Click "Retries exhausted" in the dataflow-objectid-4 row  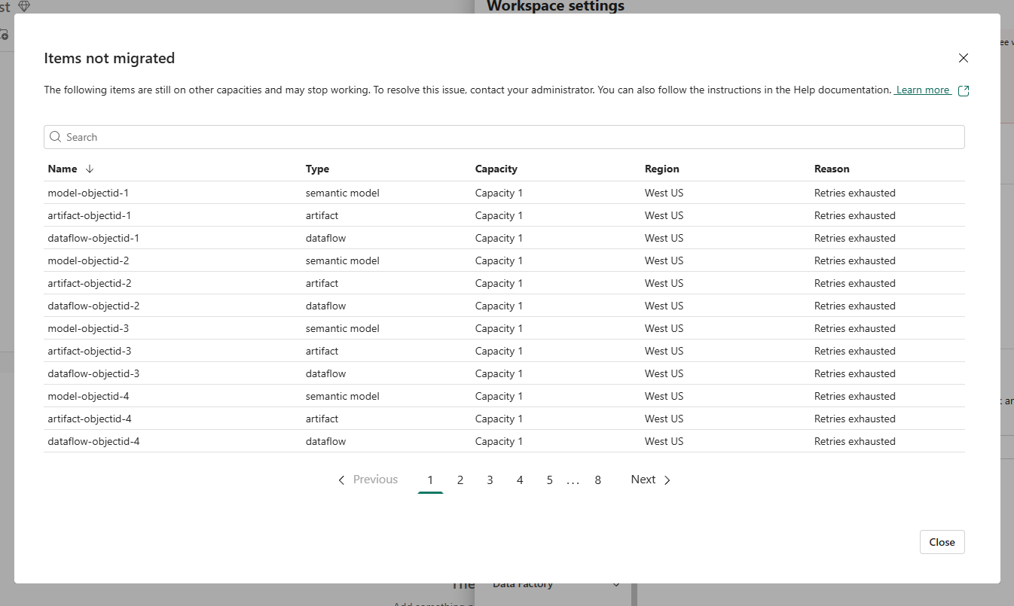click(x=855, y=441)
